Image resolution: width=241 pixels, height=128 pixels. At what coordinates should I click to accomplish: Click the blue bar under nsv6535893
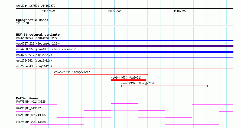coord(125,41)
